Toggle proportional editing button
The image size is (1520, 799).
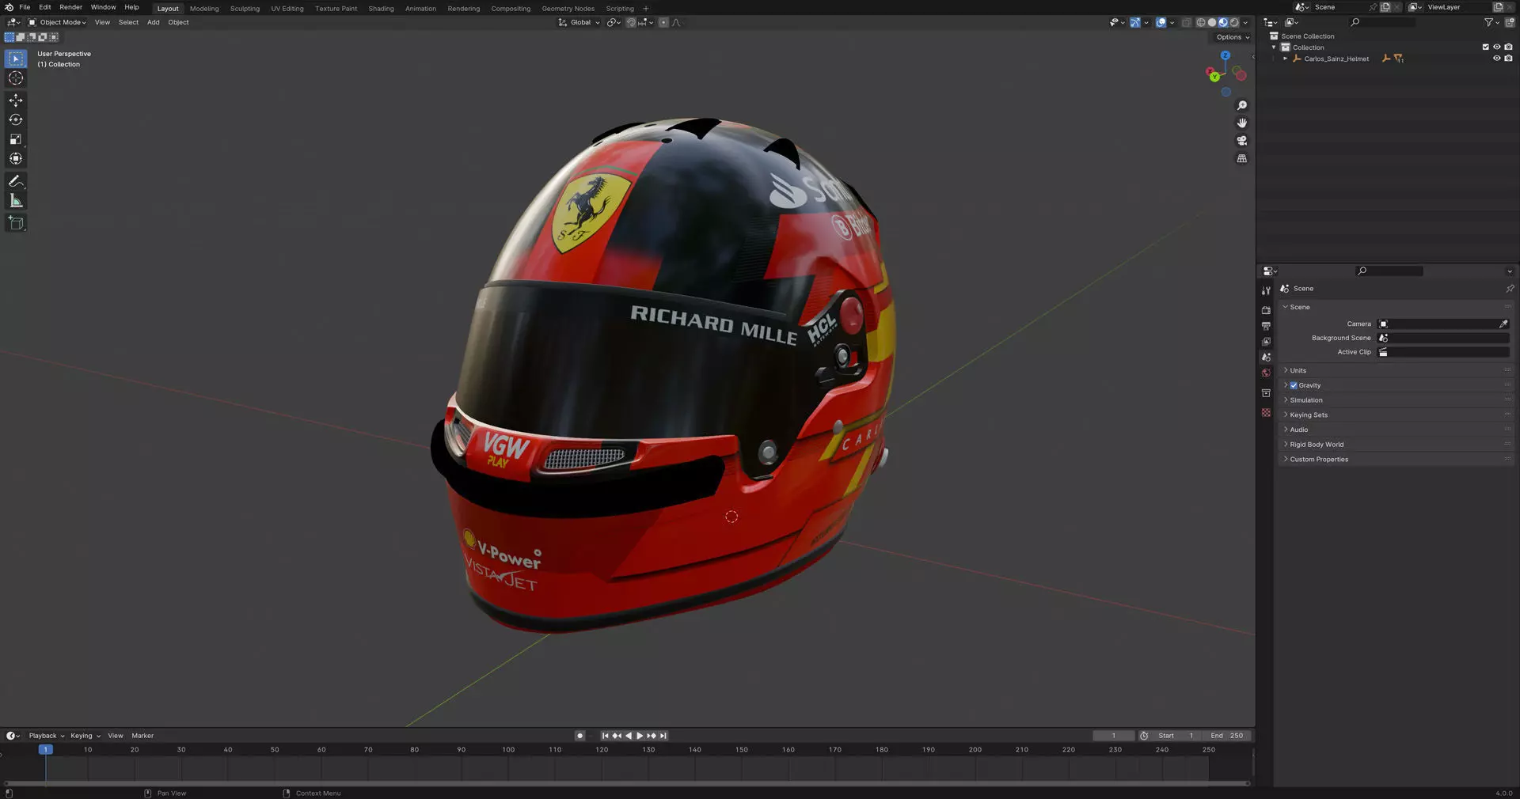pos(663,22)
